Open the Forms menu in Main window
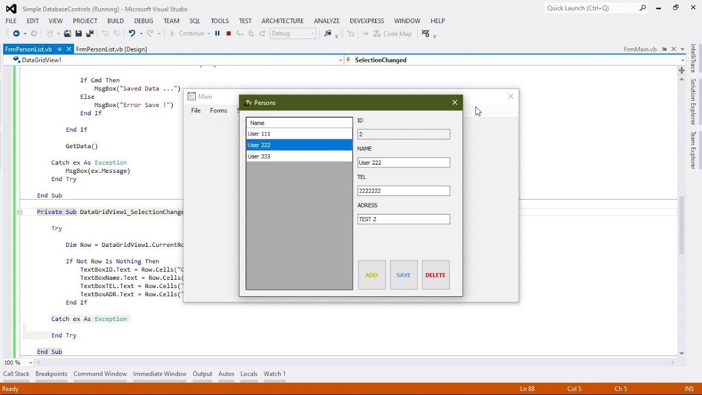 click(x=218, y=111)
